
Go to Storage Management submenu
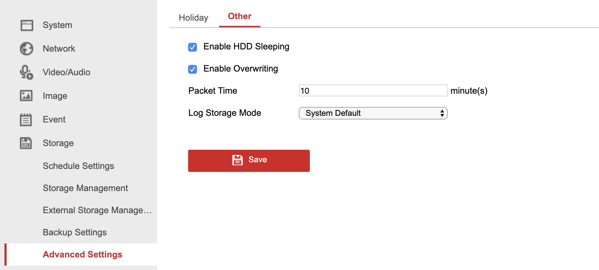coord(85,188)
